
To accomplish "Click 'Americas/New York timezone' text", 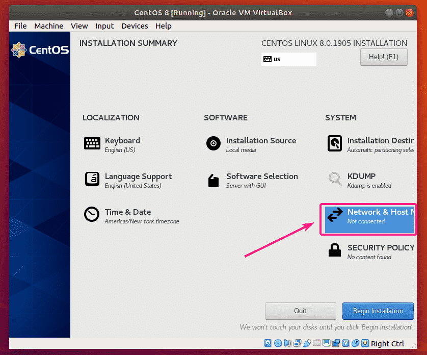I will point(142,221).
